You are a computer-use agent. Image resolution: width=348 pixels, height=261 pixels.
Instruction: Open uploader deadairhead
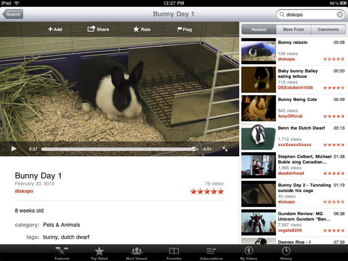(291, 173)
